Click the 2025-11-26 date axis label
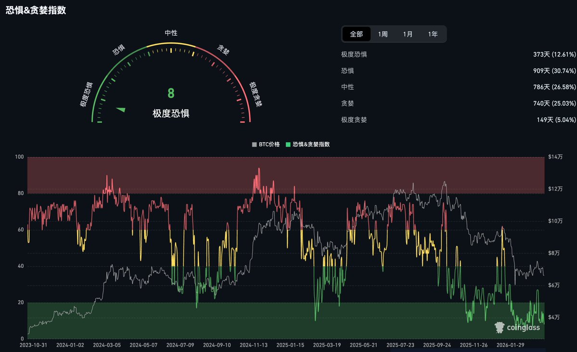 [x=474, y=345]
